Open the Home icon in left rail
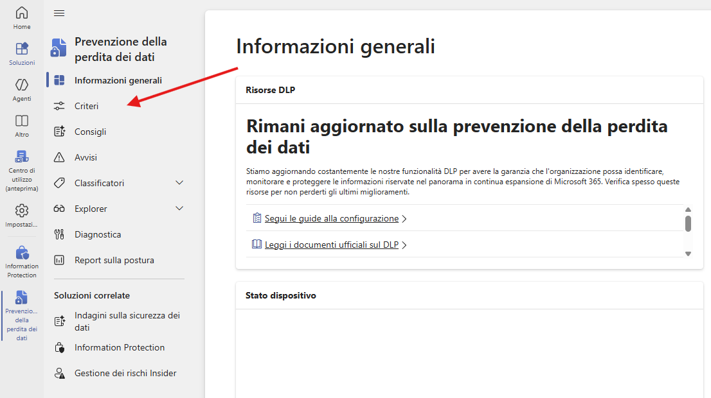 coord(22,13)
